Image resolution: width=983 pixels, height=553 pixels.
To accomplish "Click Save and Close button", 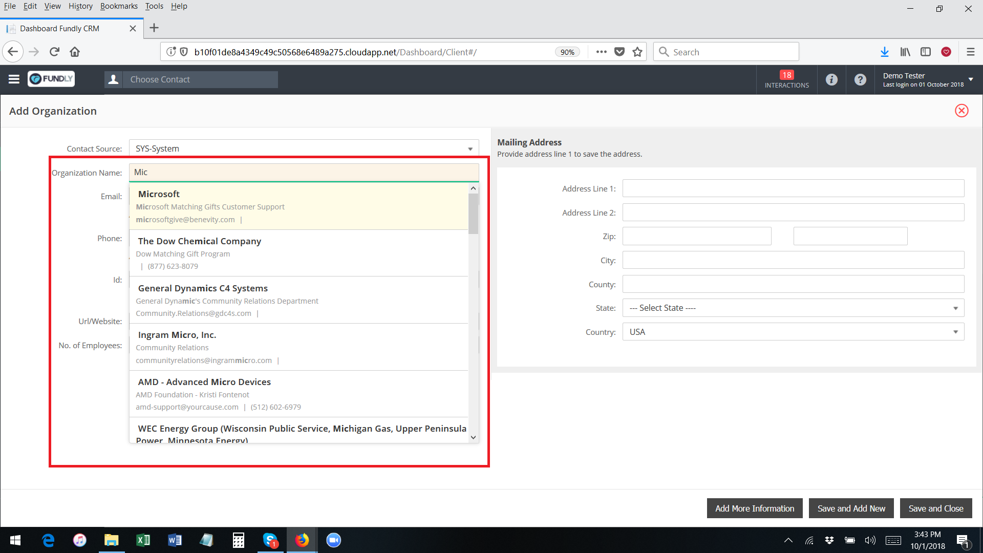I will 935,508.
